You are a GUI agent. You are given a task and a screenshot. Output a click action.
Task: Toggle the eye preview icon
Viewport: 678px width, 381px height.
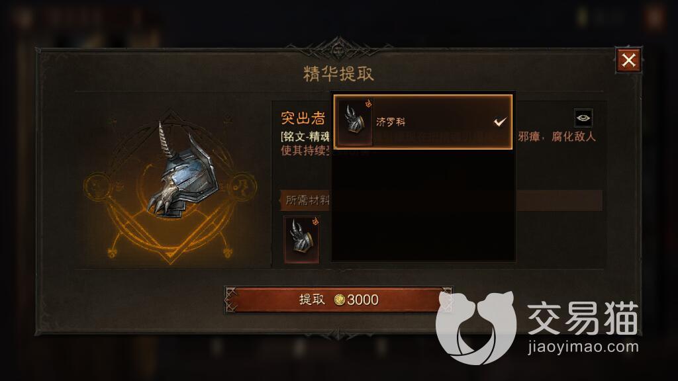(583, 118)
